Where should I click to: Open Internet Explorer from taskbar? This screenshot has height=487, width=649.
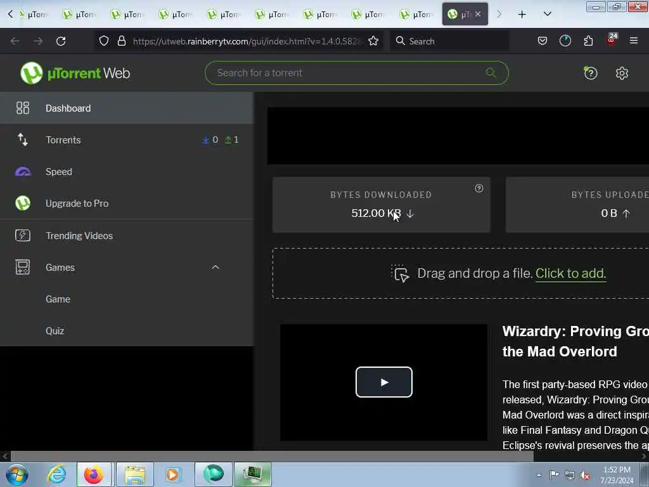point(56,474)
